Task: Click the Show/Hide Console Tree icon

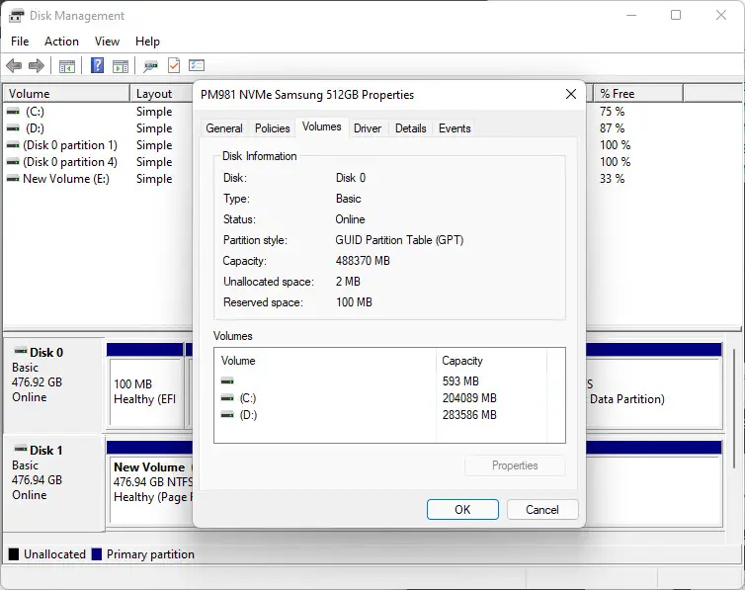Action: pos(67,66)
